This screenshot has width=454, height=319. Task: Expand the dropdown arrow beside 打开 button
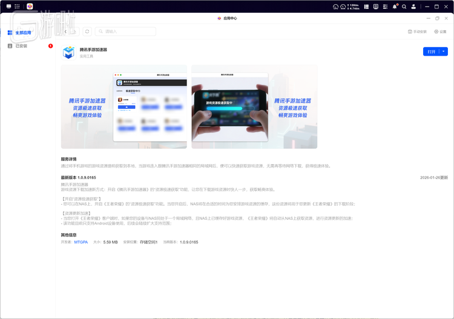click(x=444, y=51)
